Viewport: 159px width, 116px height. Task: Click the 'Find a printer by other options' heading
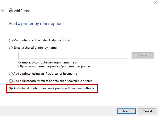click(37, 24)
